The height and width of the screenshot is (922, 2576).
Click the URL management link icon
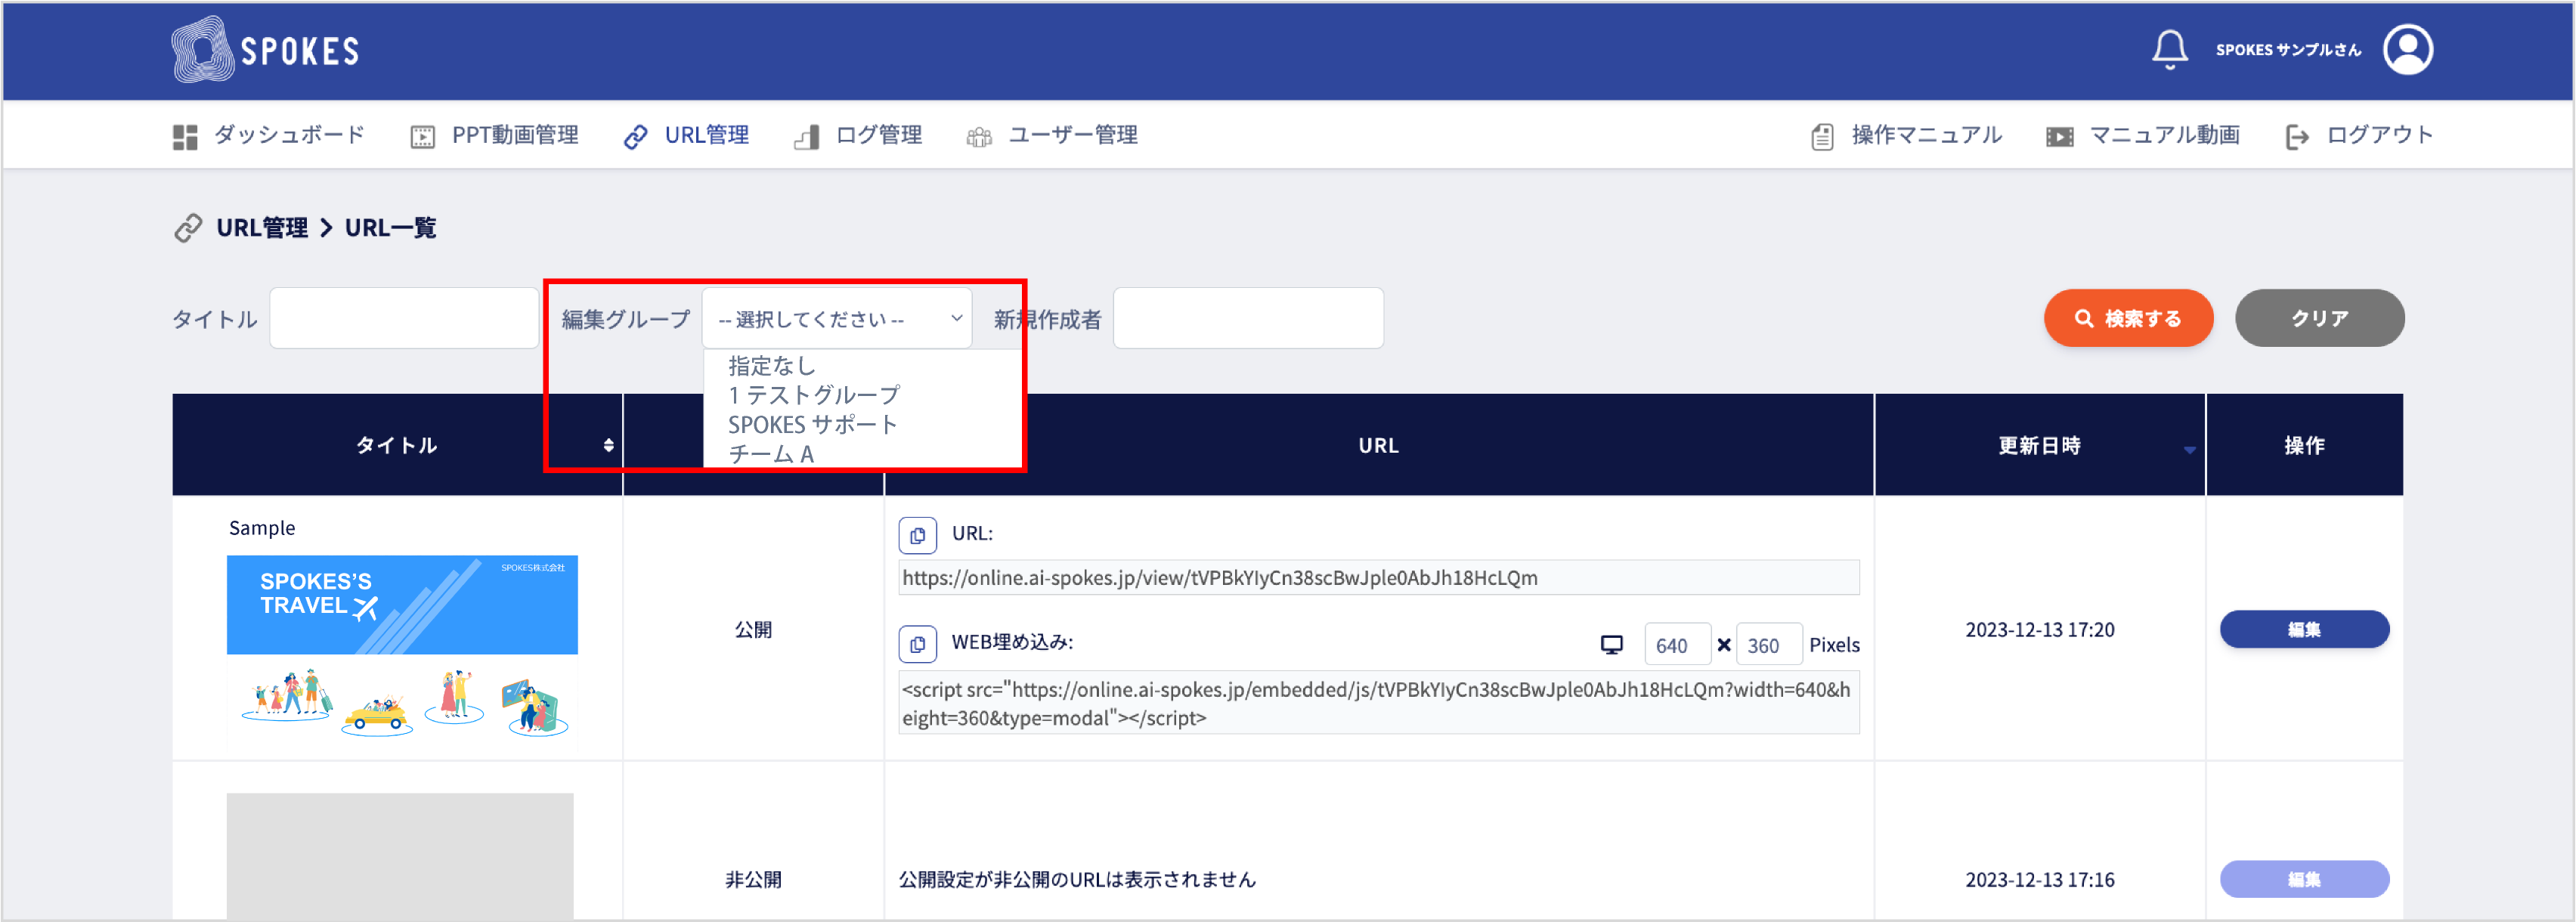click(x=635, y=137)
